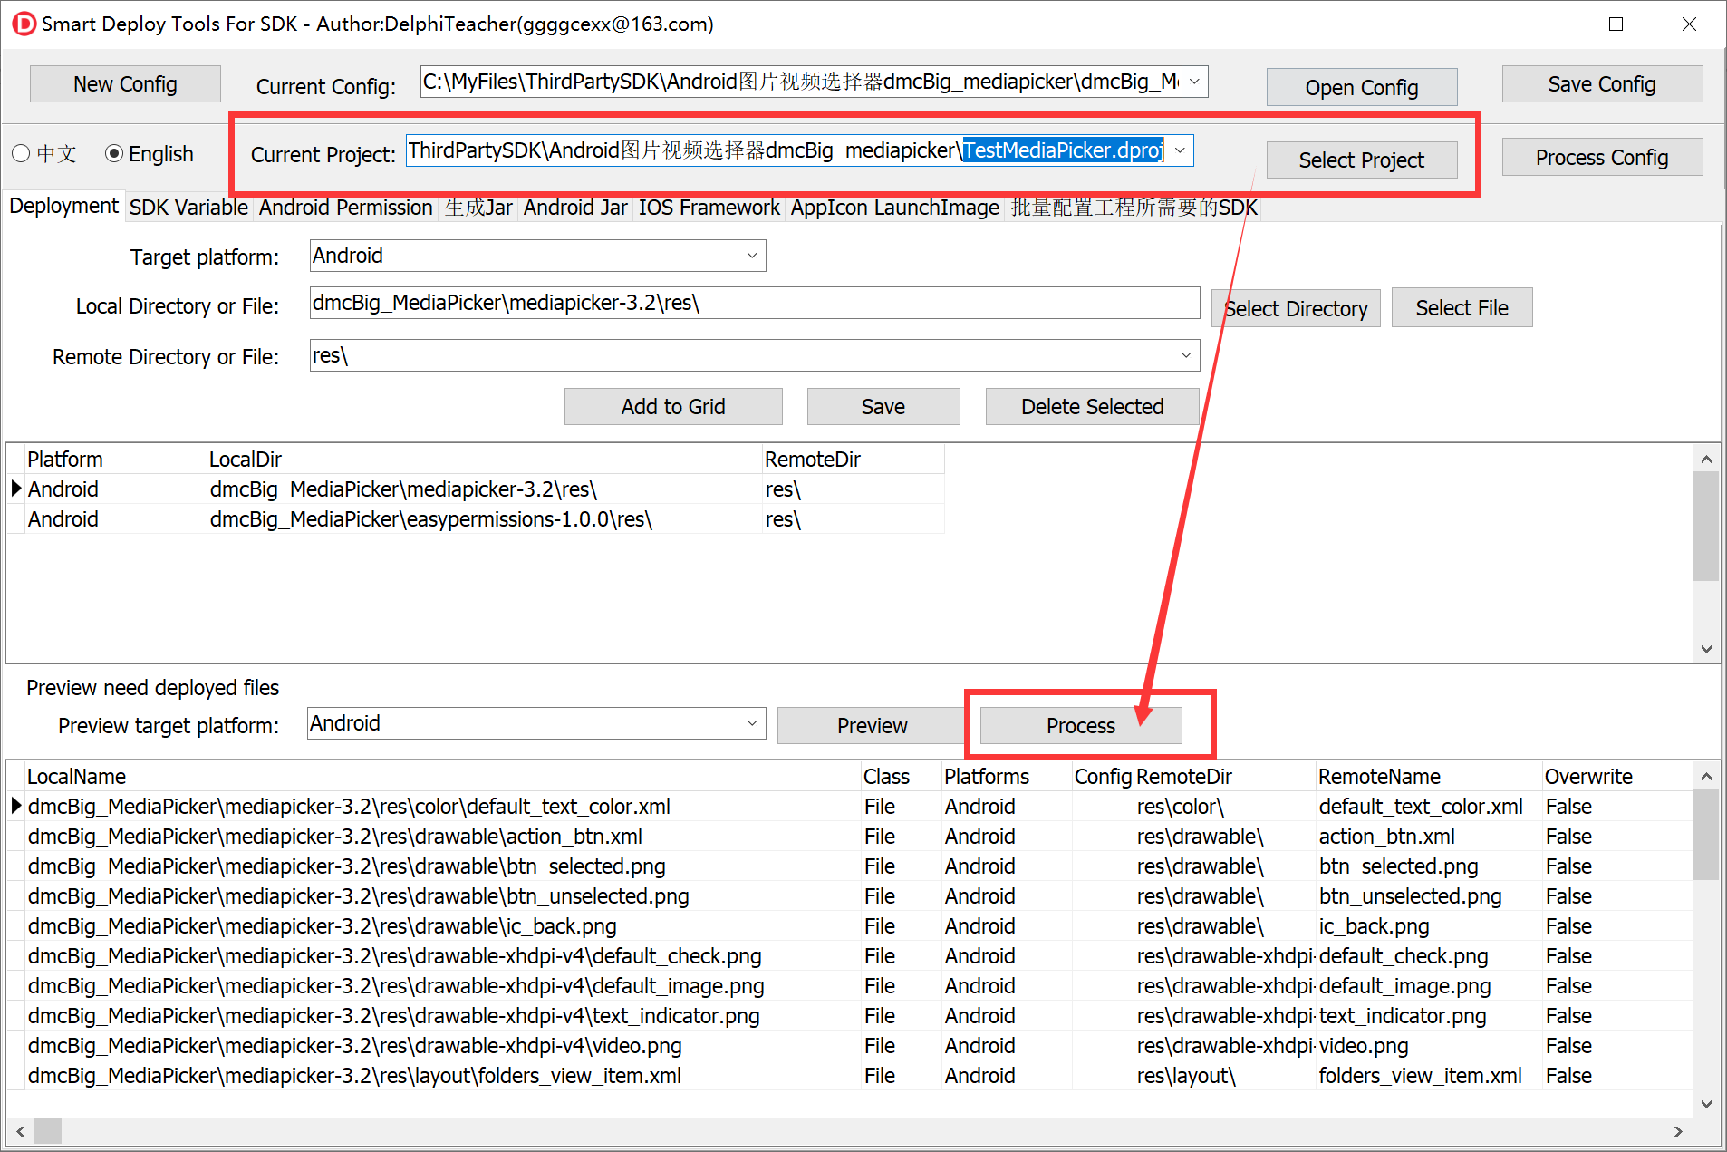Click the Preview button
This screenshot has width=1727, height=1152.
872,726
